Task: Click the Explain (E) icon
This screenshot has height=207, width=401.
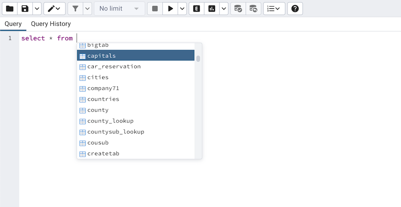Action: pyautogui.click(x=196, y=8)
